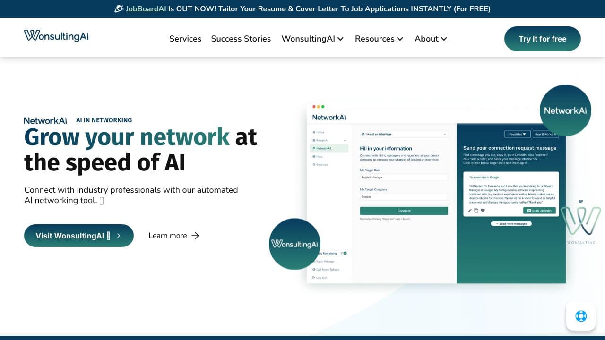Click the Try it for free button
The image size is (605, 340).
pyautogui.click(x=543, y=39)
